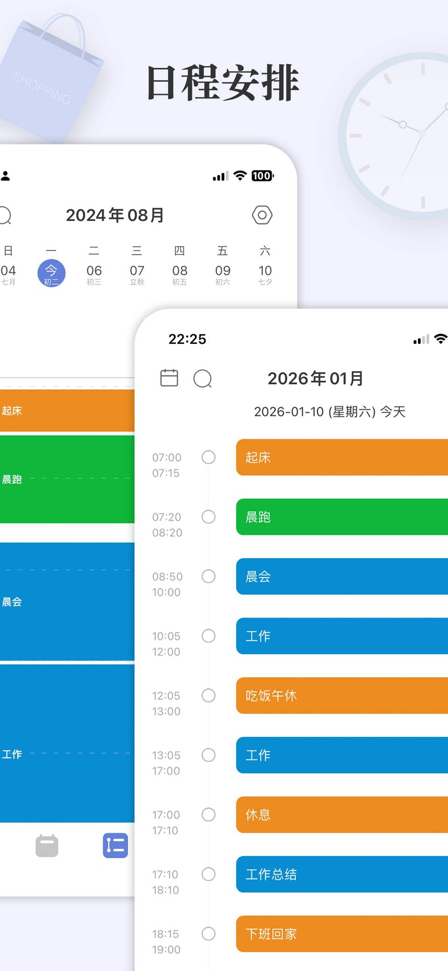The height and width of the screenshot is (971, 448).
Task: Check the circle for 晨跑 at 07:20
Action: (209, 517)
